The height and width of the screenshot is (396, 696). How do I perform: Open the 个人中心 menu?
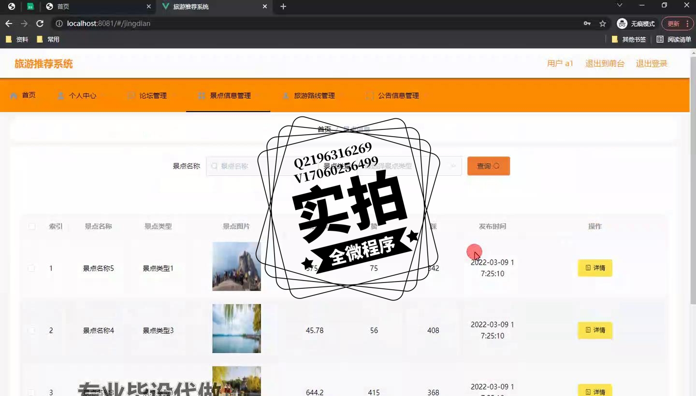[x=83, y=96]
